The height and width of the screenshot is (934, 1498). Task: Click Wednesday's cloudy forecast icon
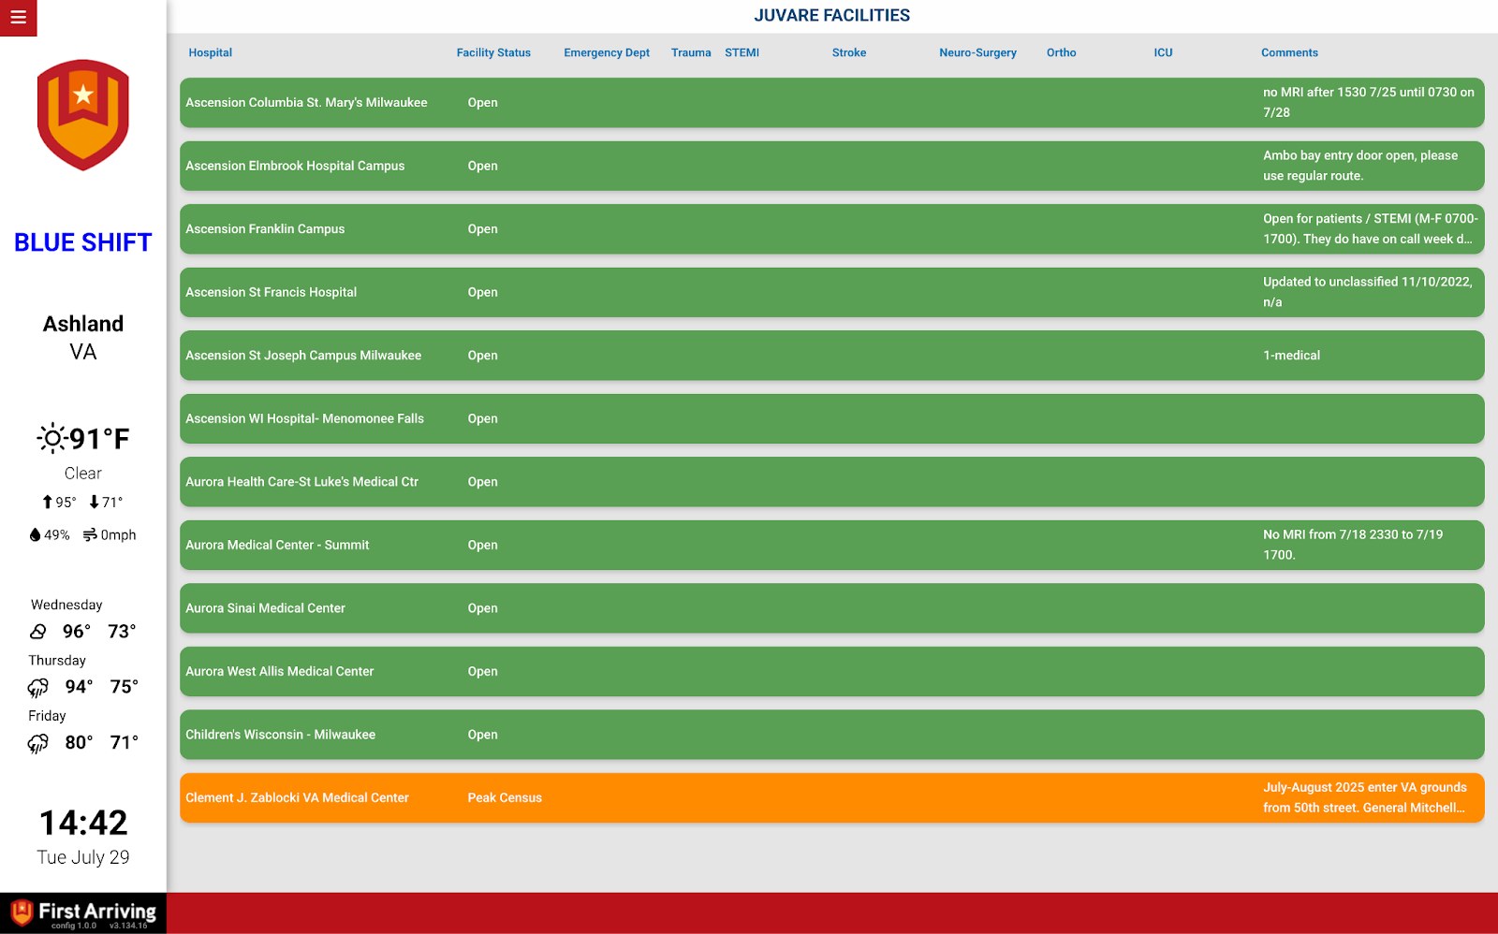38,632
